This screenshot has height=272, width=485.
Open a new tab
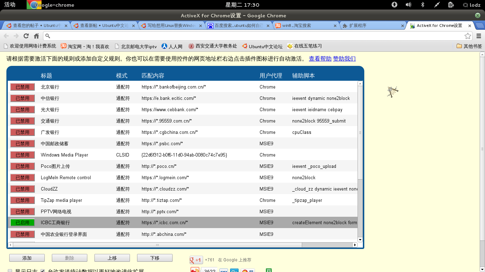pos(480,25)
